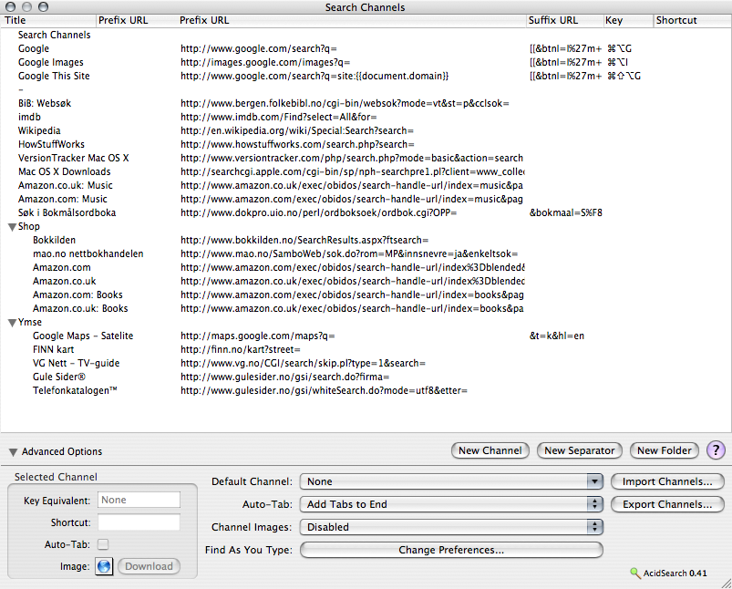Click the Key Equivalent field
732x589 pixels.
click(139, 500)
